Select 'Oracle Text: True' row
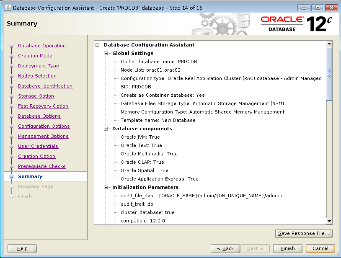The width and height of the screenshot is (341, 258). tap(141, 145)
